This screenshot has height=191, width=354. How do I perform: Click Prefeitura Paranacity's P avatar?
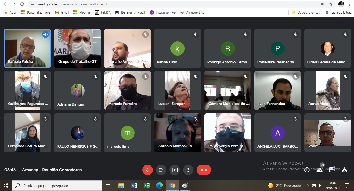click(x=277, y=48)
